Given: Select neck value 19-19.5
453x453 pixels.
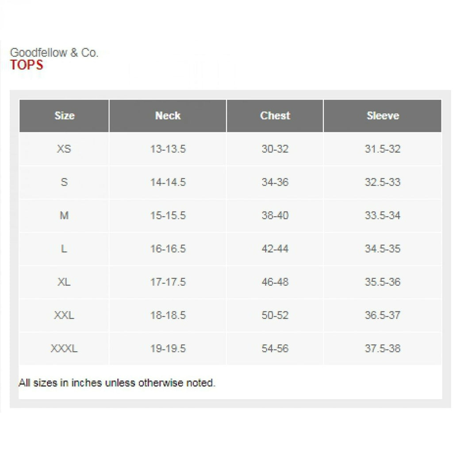Looking at the screenshot, I should coord(168,349).
